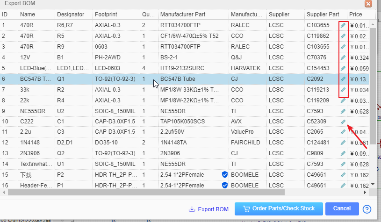Click the blue verified shield in row 15
The image size is (381, 222).
[224, 174]
